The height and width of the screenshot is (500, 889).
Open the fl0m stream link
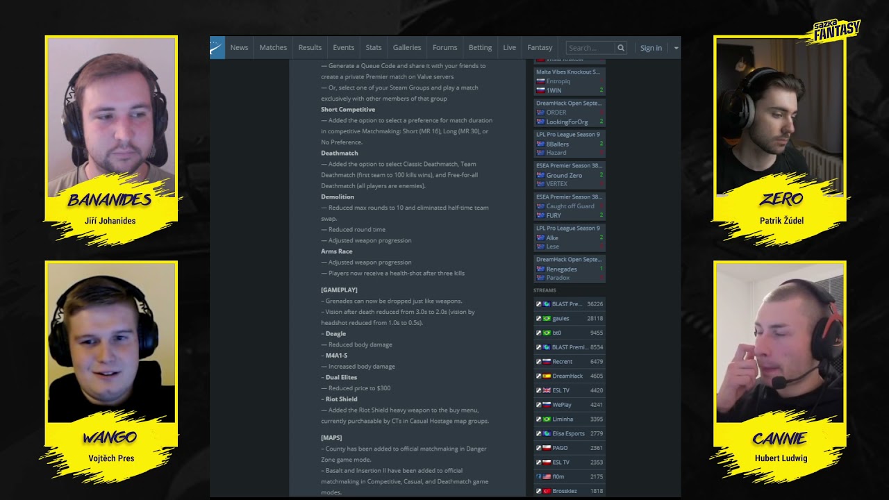(x=570, y=477)
